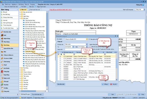Viewport: 147px width, 99px height.
Task: Open the Ngân sách module icon
Action: click(2, 78)
